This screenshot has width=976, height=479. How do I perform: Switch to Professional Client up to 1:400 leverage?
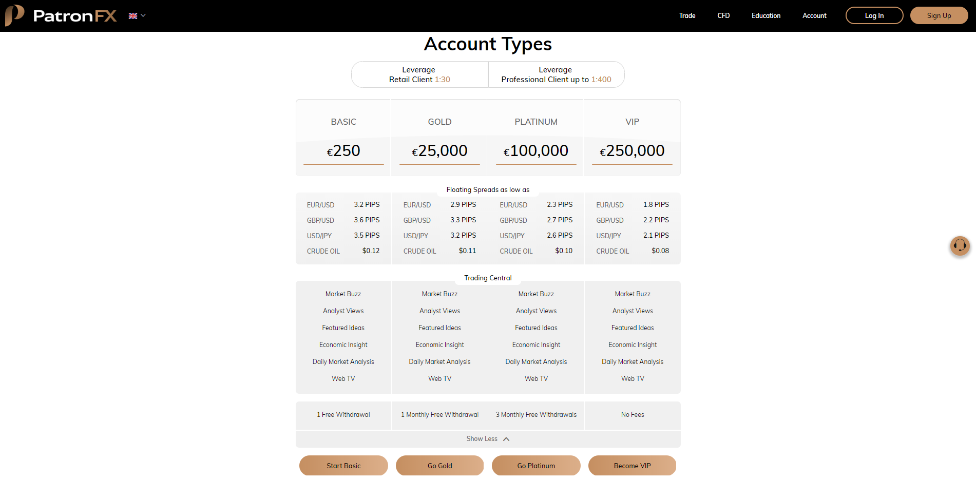point(556,74)
